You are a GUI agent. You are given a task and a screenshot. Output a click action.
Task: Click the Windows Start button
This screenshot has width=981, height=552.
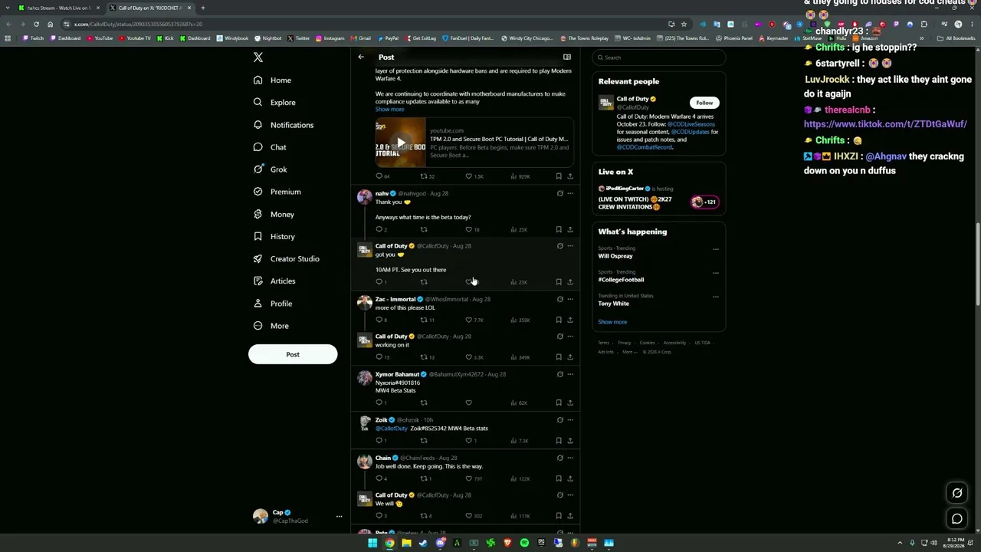pos(372,543)
